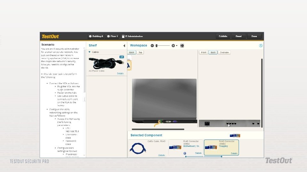307x172 pixels.
Task: Open Details for the Cat5e Cable
Action: tap(161, 155)
